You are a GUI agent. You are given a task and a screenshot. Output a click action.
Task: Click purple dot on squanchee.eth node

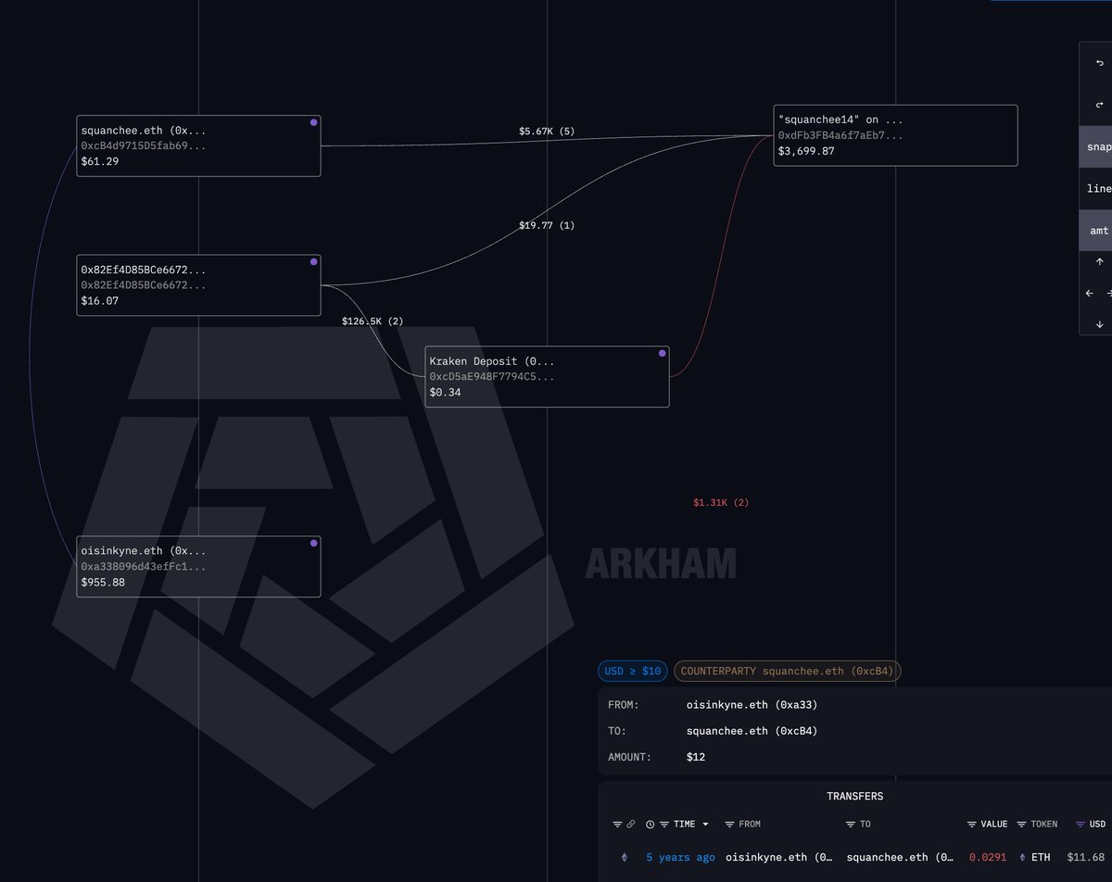tap(313, 122)
